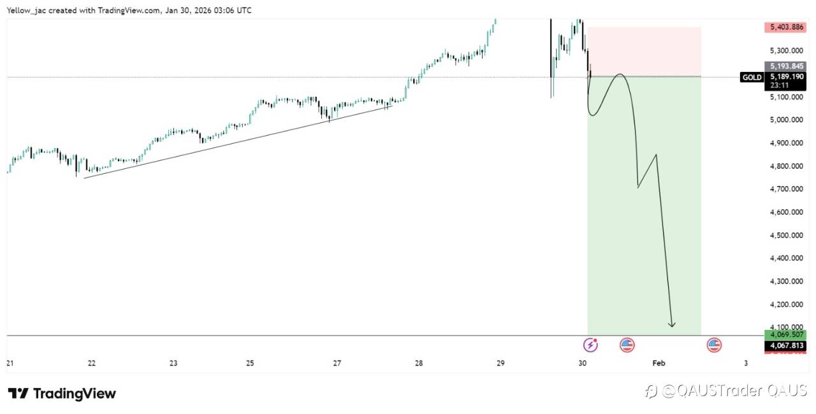This screenshot has height=414, width=816.
Task: Click the watermark icon before @QAUSTrader
Action: point(651,391)
